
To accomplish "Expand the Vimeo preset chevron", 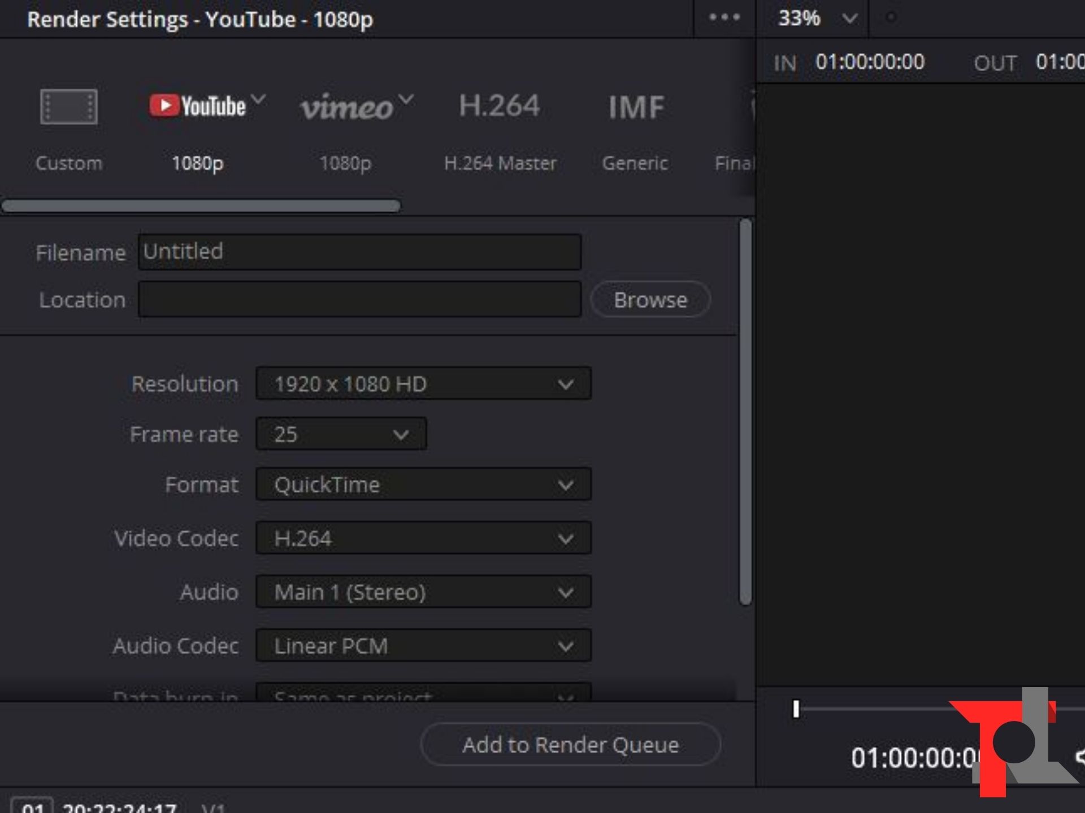I will pyautogui.click(x=406, y=99).
